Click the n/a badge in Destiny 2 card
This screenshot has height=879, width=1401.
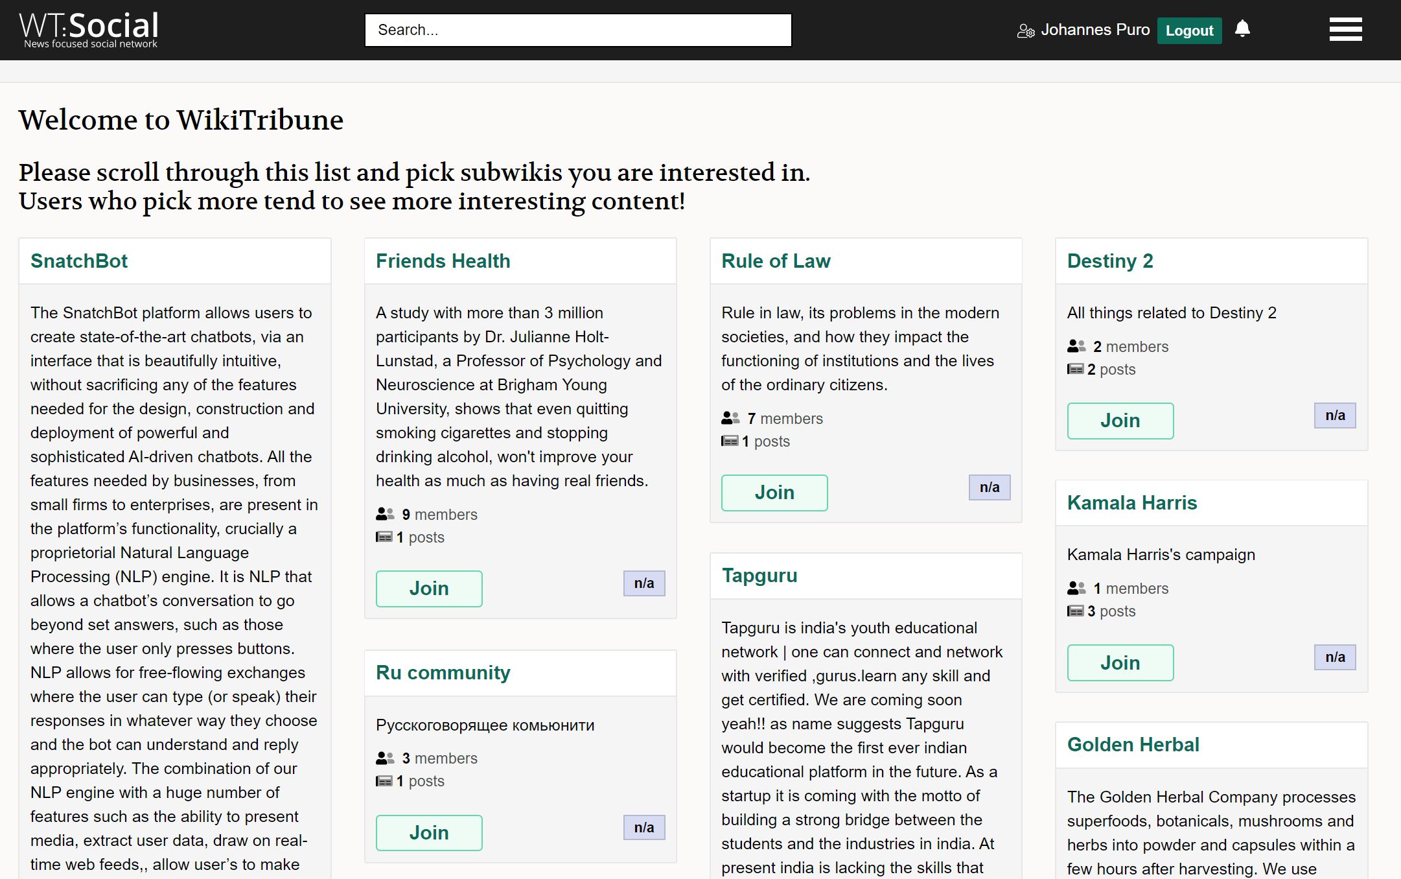(1335, 416)
